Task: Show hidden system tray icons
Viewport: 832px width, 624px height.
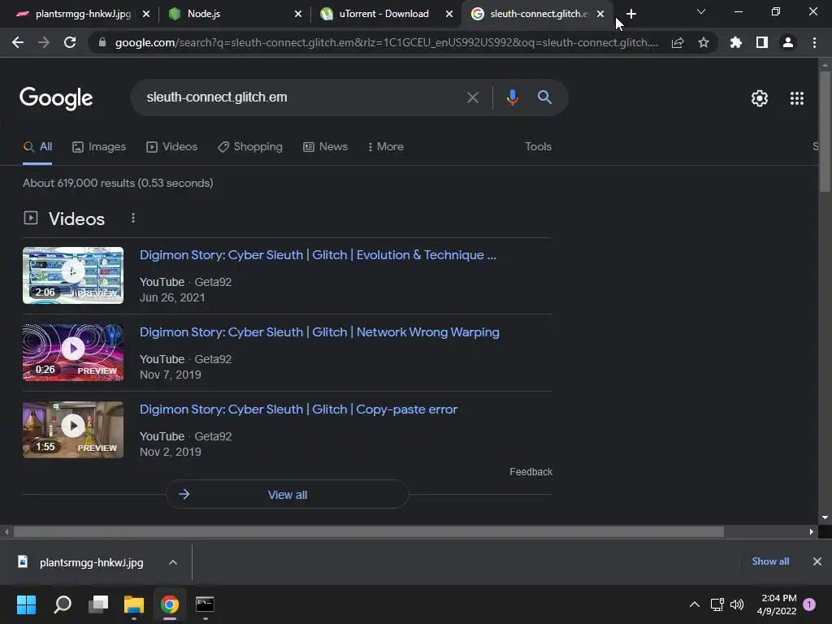Action: coord(694,604)
